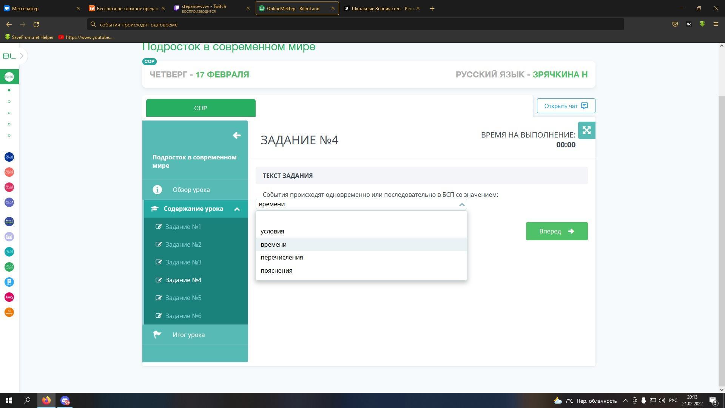Open Twig icon in left sidebar
This screenshot has width=725, height=408.
pyautogui.click(x=9, y=297)
